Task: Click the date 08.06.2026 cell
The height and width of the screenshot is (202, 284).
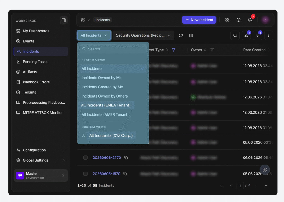Action: 258,142
